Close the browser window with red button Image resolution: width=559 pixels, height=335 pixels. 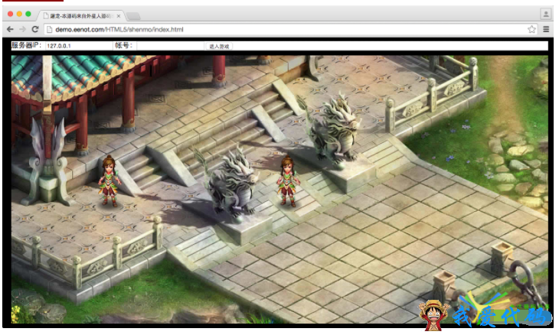(x=11, y=14)
